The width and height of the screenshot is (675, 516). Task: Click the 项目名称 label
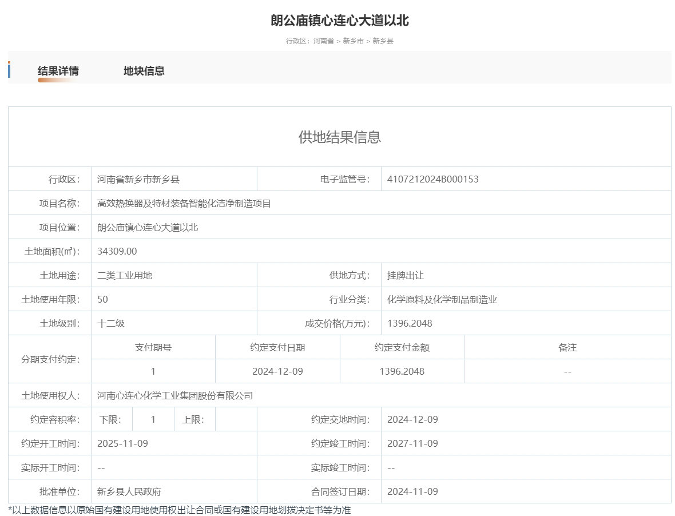(59, 203)
